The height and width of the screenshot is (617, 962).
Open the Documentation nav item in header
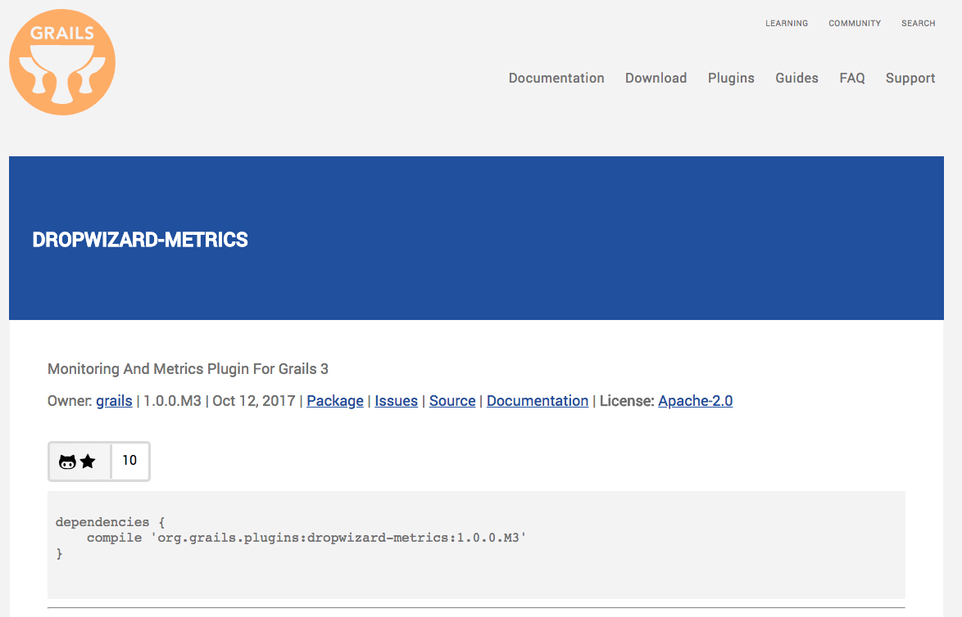click(x=556, y=79)
